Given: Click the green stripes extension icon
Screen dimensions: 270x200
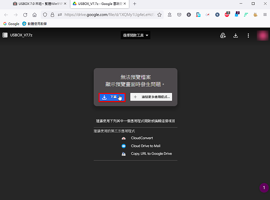Looking at the screenshot, I should pyautogui.click(x=246, y=15).
